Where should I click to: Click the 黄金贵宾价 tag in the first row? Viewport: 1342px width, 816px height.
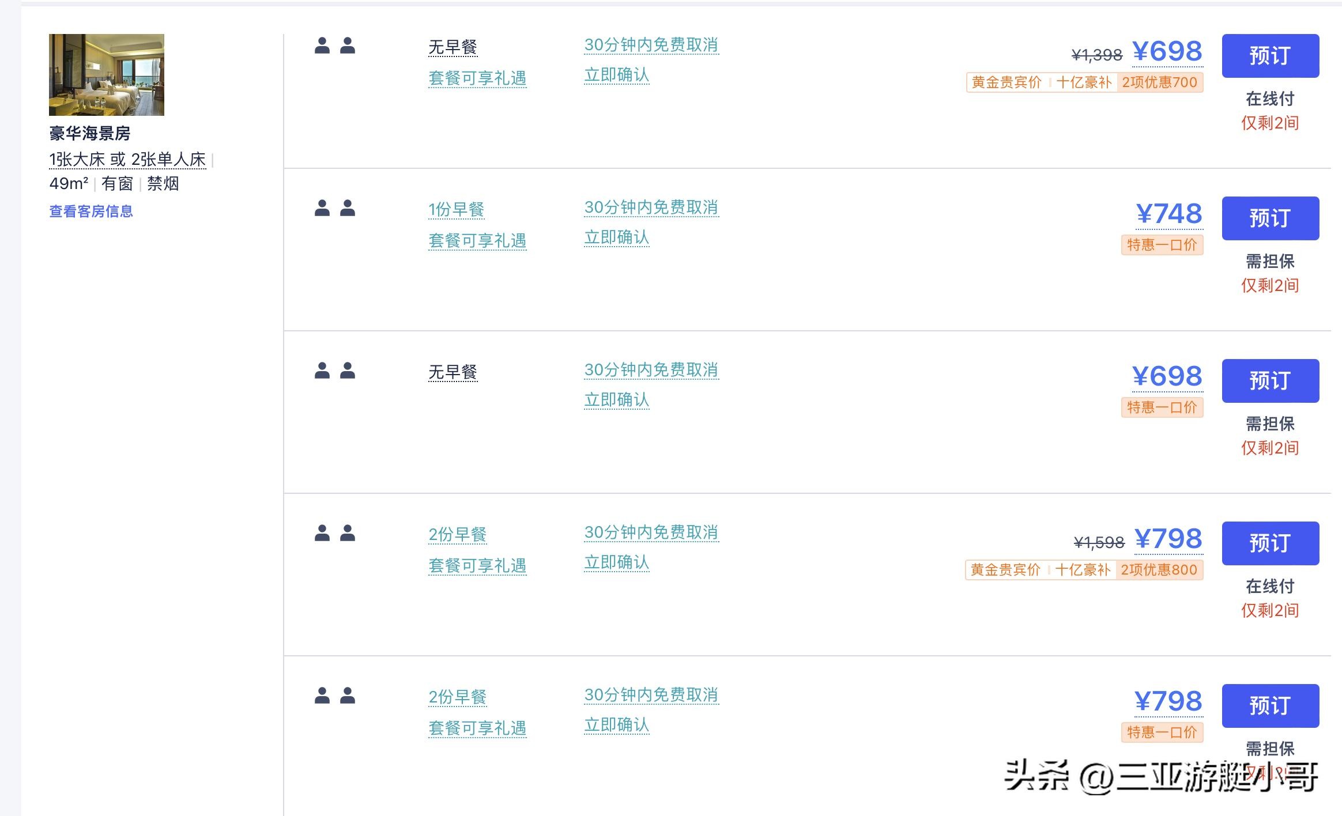pos(1006,82)
